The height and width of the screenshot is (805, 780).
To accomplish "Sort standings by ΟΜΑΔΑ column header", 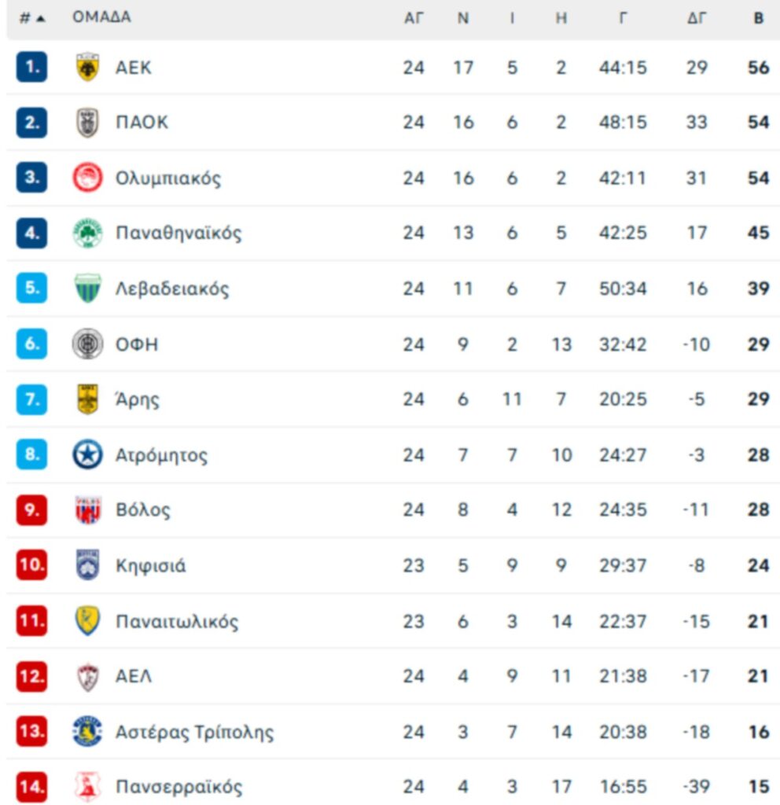I will pyautogui.click(x=101, y=17).
